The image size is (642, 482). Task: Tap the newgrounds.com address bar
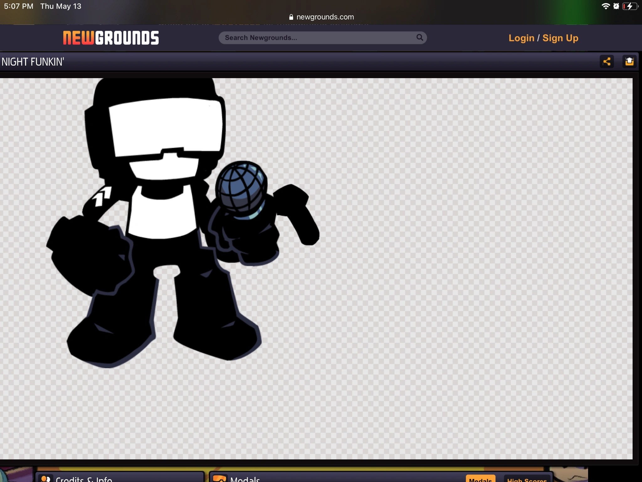[x=325, y=17]
